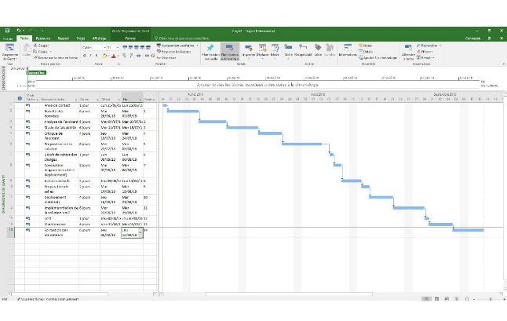
Task: Select Planification automatique in the ribbon
Action: [x=230, y=50]
